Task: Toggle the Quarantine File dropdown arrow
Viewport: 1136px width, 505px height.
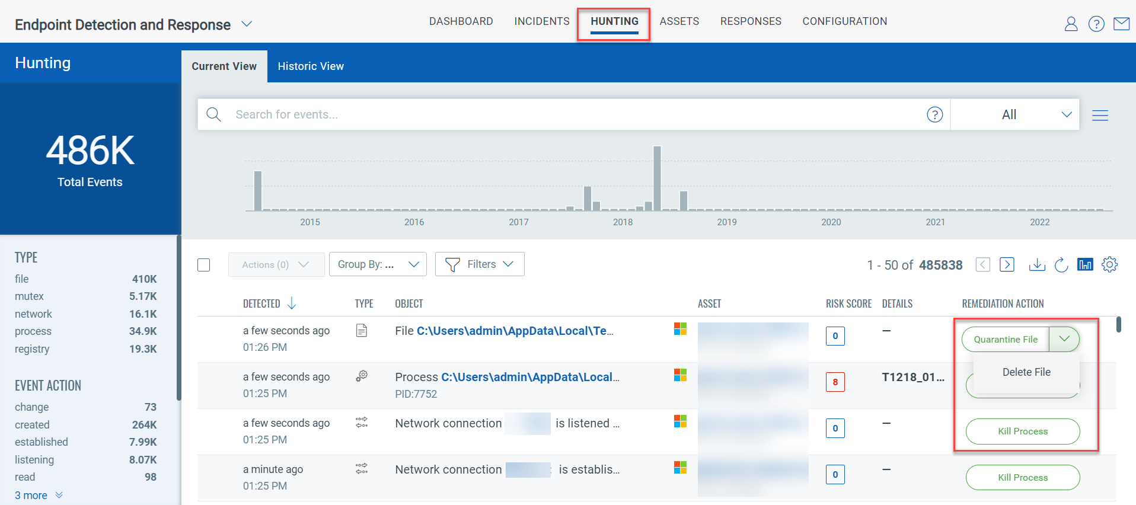Action: coord(1064,339)
